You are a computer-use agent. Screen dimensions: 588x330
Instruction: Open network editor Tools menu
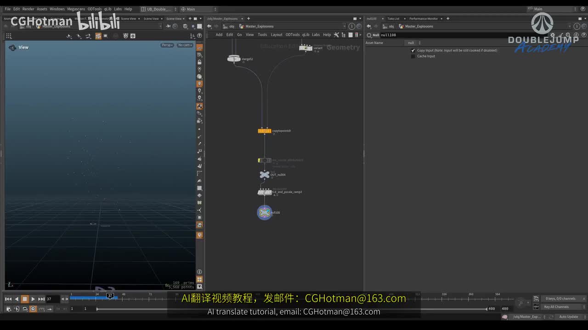(x=262, y=35)
